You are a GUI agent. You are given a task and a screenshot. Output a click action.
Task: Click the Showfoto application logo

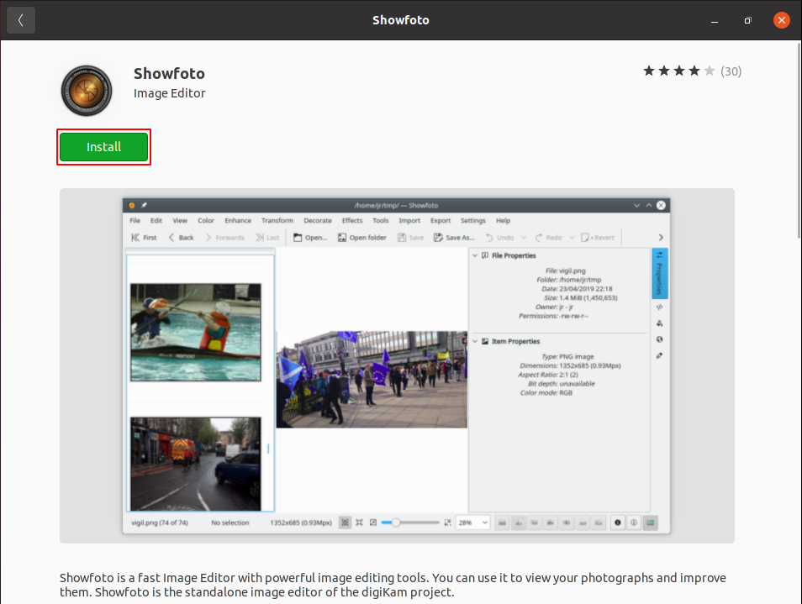(87, 90)
